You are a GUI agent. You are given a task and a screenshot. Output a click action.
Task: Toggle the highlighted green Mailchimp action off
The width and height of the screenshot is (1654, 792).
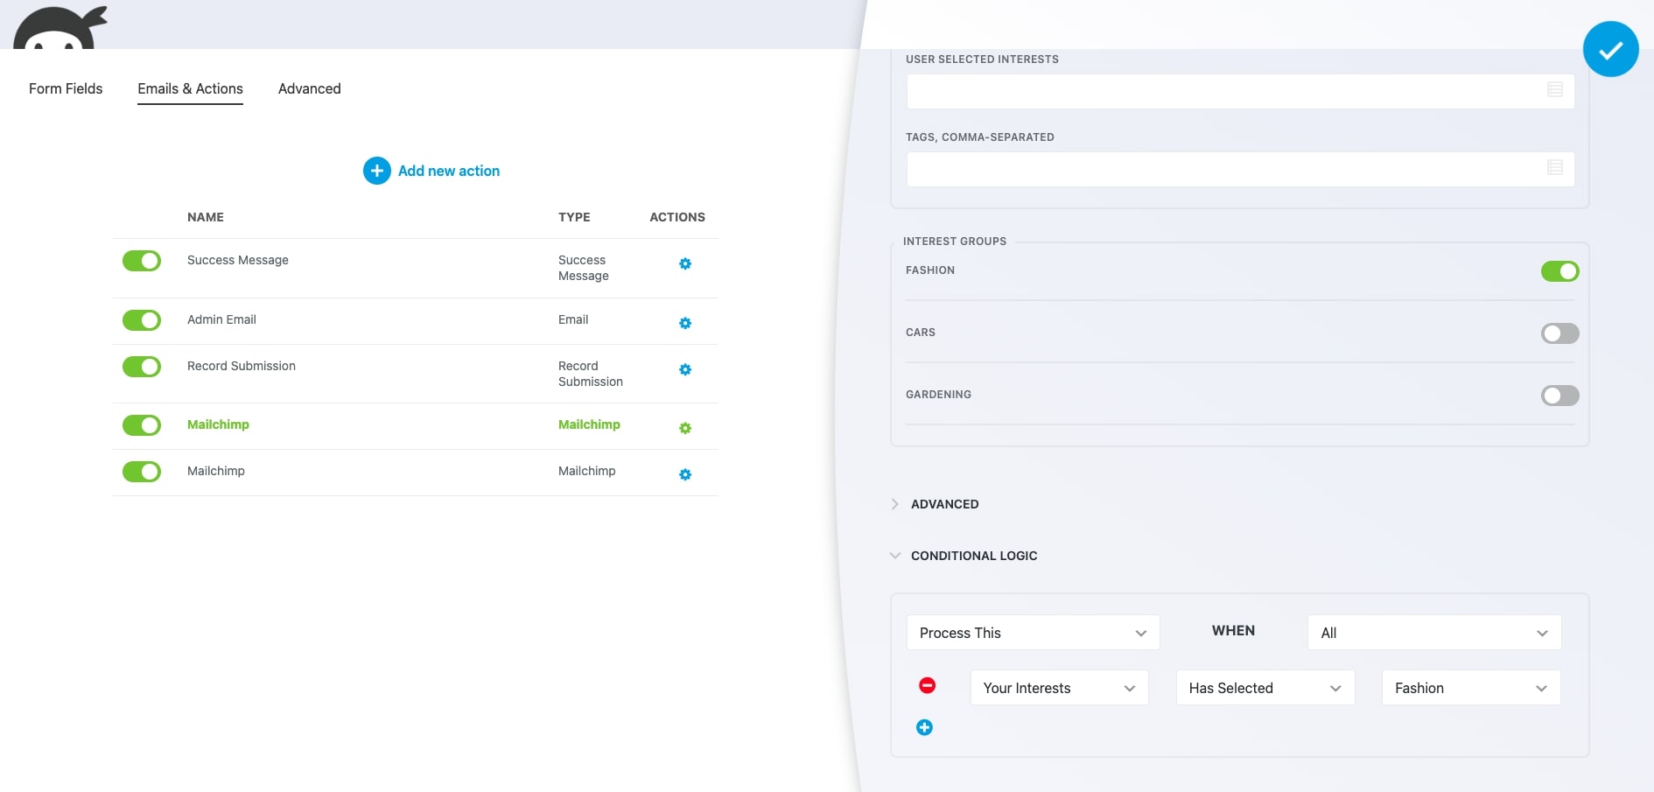click(x=142, y=425)
